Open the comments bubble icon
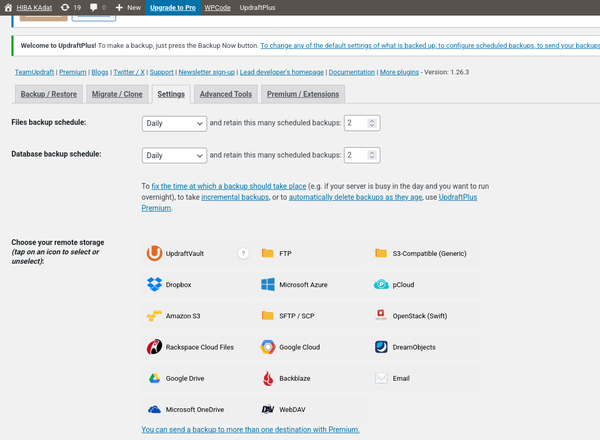The image size is (600, 440). tap(93, 8)
